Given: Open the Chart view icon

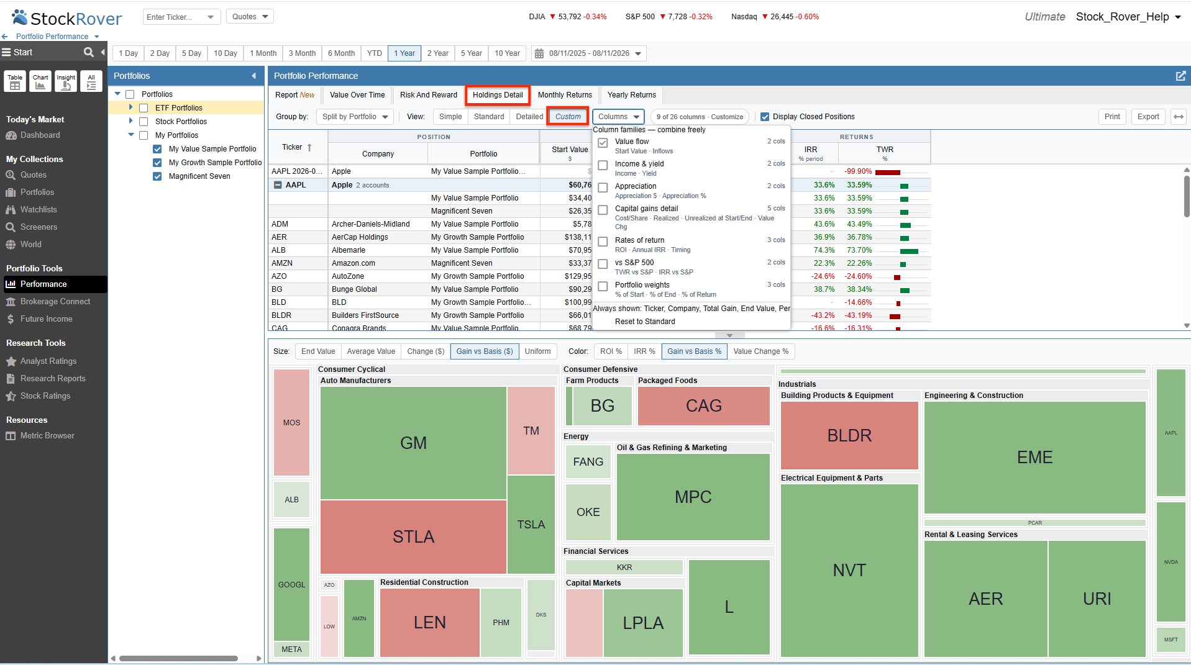Looking at the screenshot, I should click(x=40, y=81).
